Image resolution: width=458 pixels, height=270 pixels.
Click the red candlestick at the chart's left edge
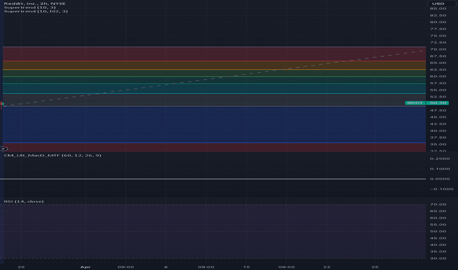tap(1, 105)
